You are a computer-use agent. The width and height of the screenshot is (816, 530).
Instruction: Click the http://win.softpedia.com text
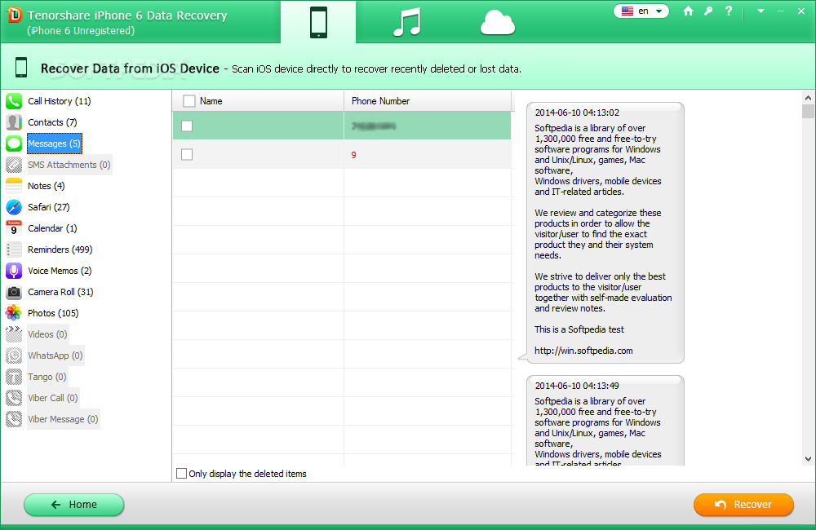point(583,351)
